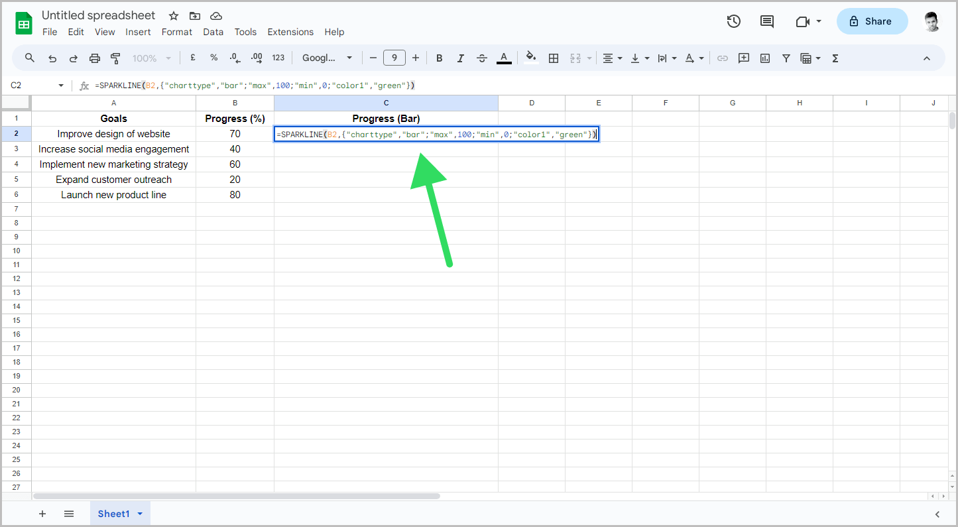The image size is (958, 527).
Task: Add a new sheet with the plus button
Action: click(x=42, y=513)
